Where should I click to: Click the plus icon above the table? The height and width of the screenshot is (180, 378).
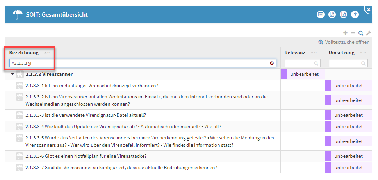click(x=345, y=33)
